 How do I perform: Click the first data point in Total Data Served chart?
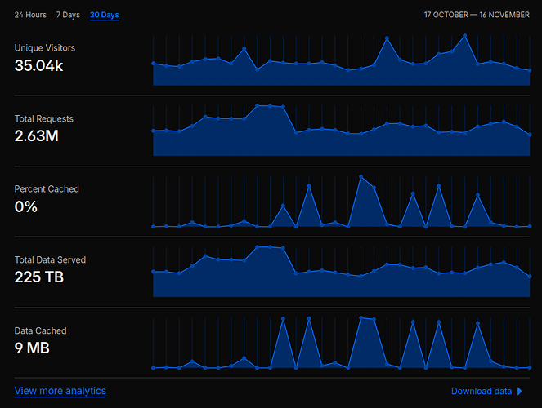click(x=153, y=272)
